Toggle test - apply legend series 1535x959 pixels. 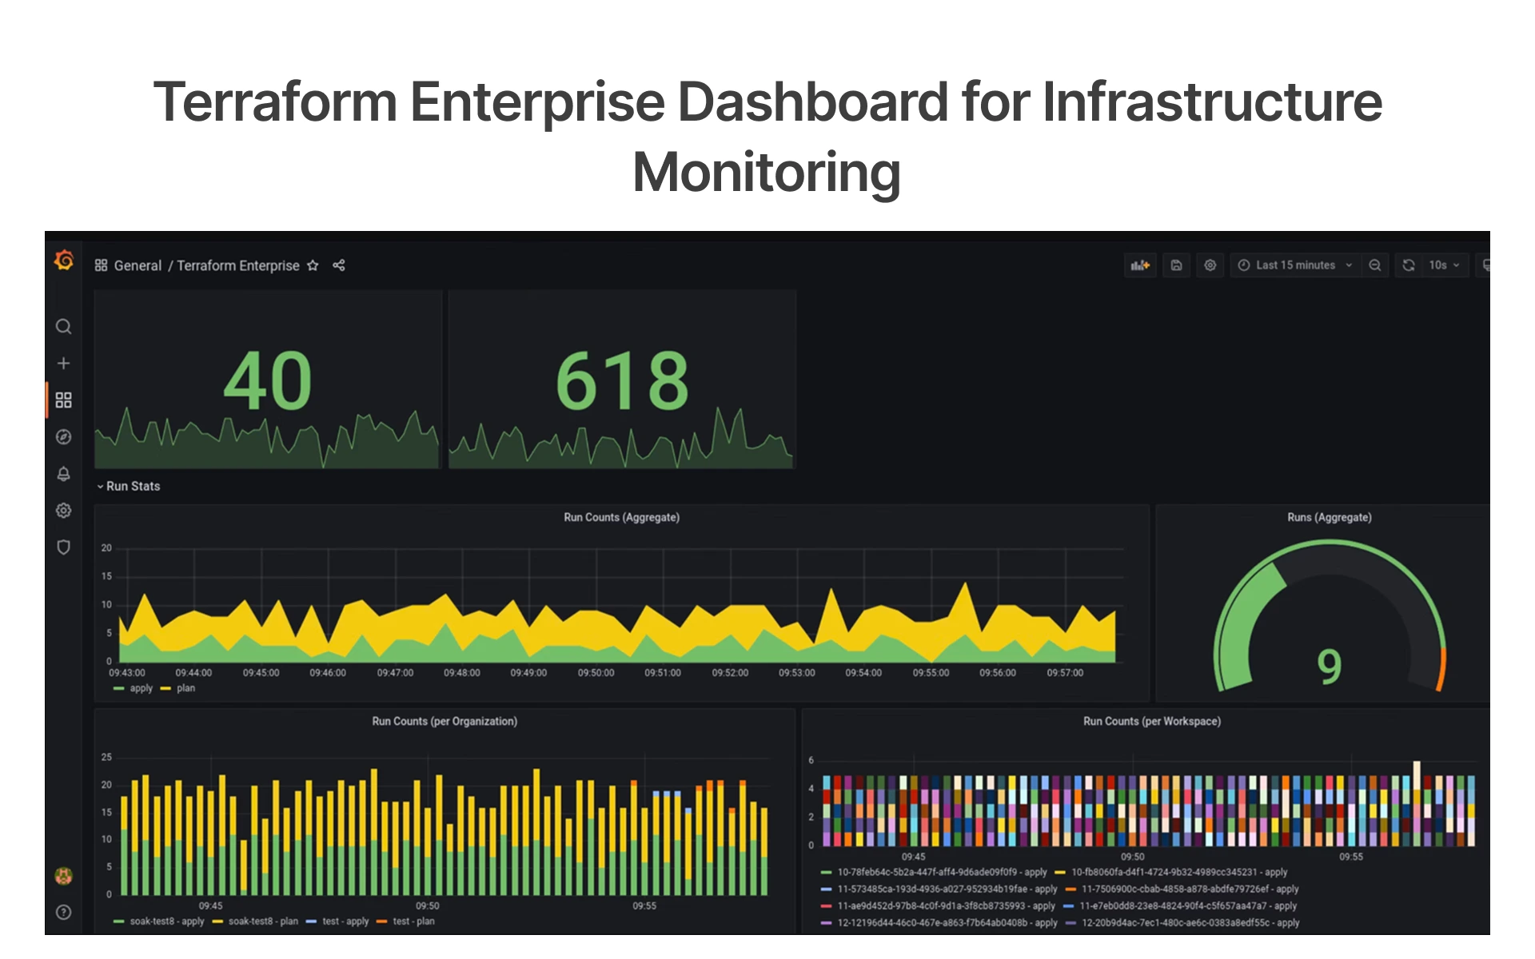pos(337,921)
